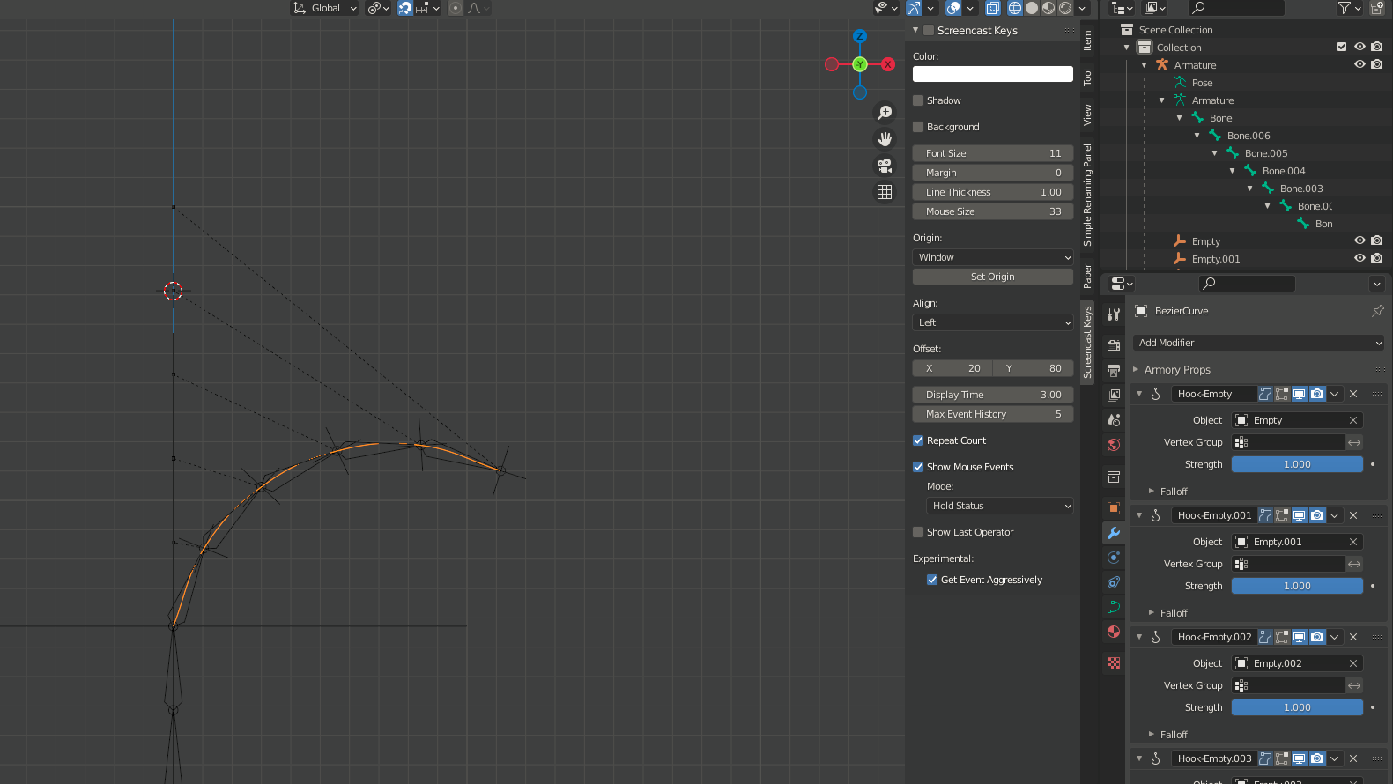Collapse Bone.006 in outliner tree

[1197, 136]
